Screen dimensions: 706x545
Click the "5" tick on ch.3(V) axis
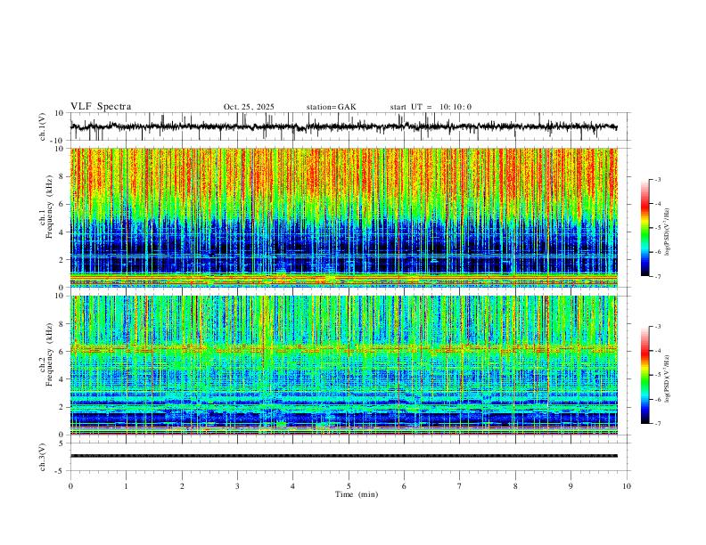click(62, 443)
